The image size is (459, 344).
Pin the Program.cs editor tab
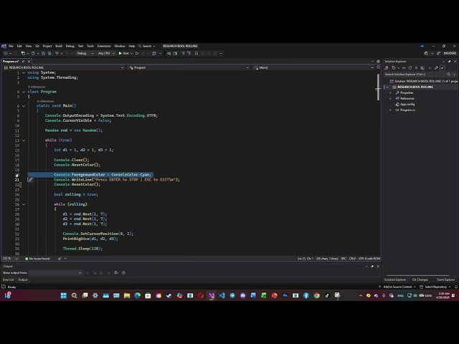click(x=24, y=62)
